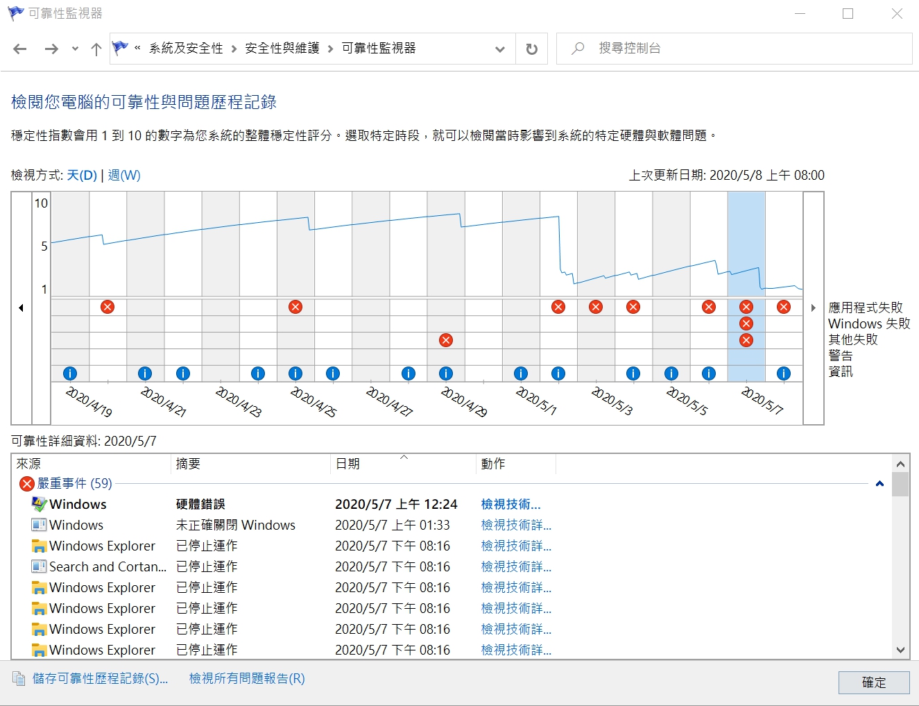Click the details list scroll-up arrow

point(900,464)
